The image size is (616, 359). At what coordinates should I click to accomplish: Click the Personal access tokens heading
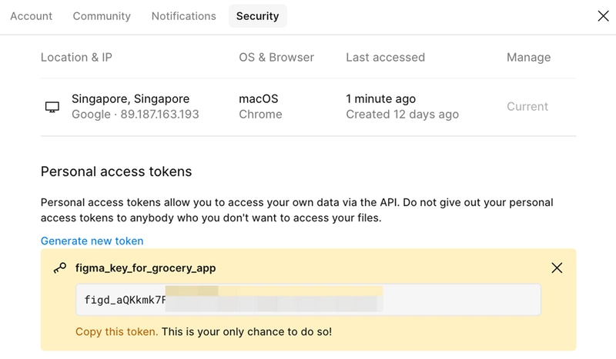pos(116,172)
